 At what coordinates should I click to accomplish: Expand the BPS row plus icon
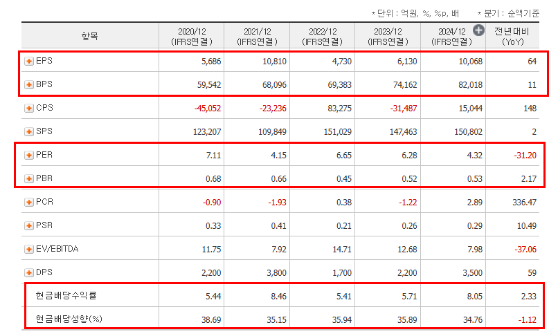(x=29, y=84)
